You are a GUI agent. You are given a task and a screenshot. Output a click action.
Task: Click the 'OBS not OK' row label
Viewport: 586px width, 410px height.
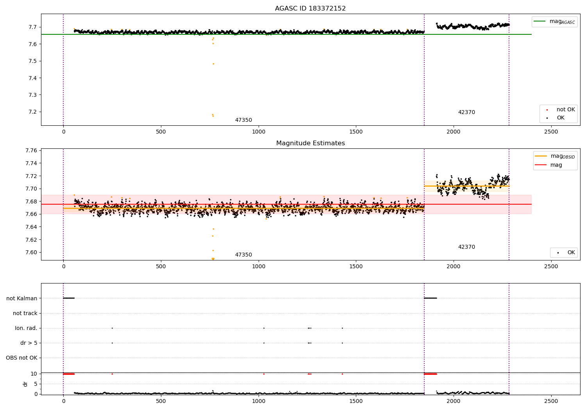pos(22,358)
